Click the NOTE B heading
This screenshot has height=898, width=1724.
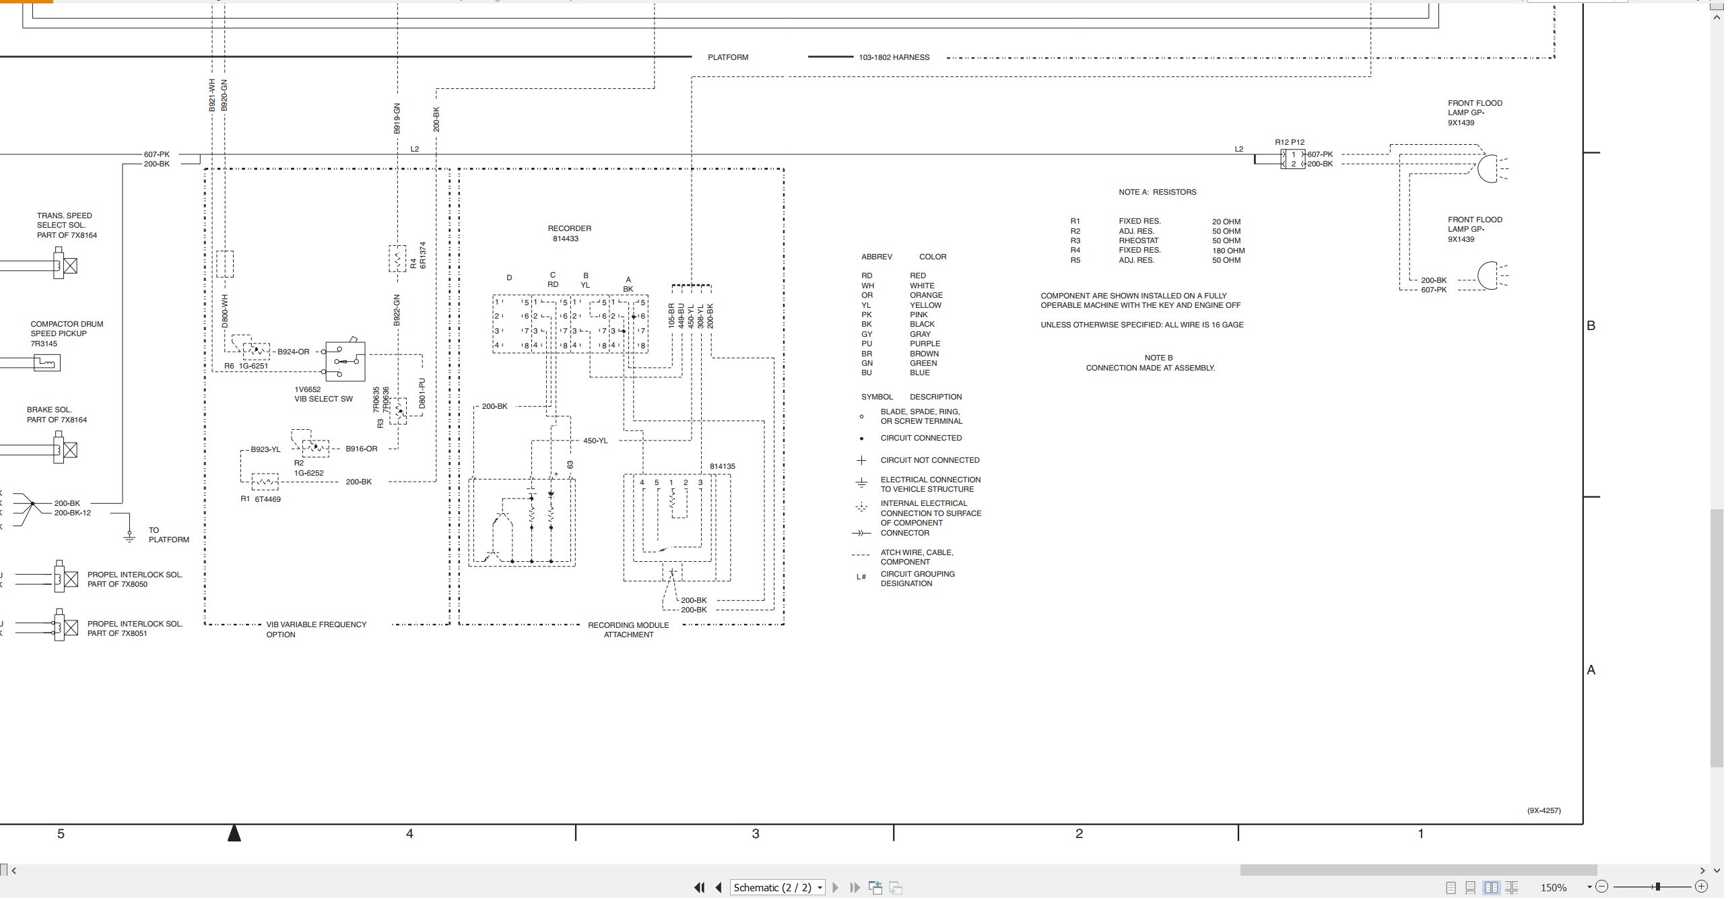click(1158, 358)
